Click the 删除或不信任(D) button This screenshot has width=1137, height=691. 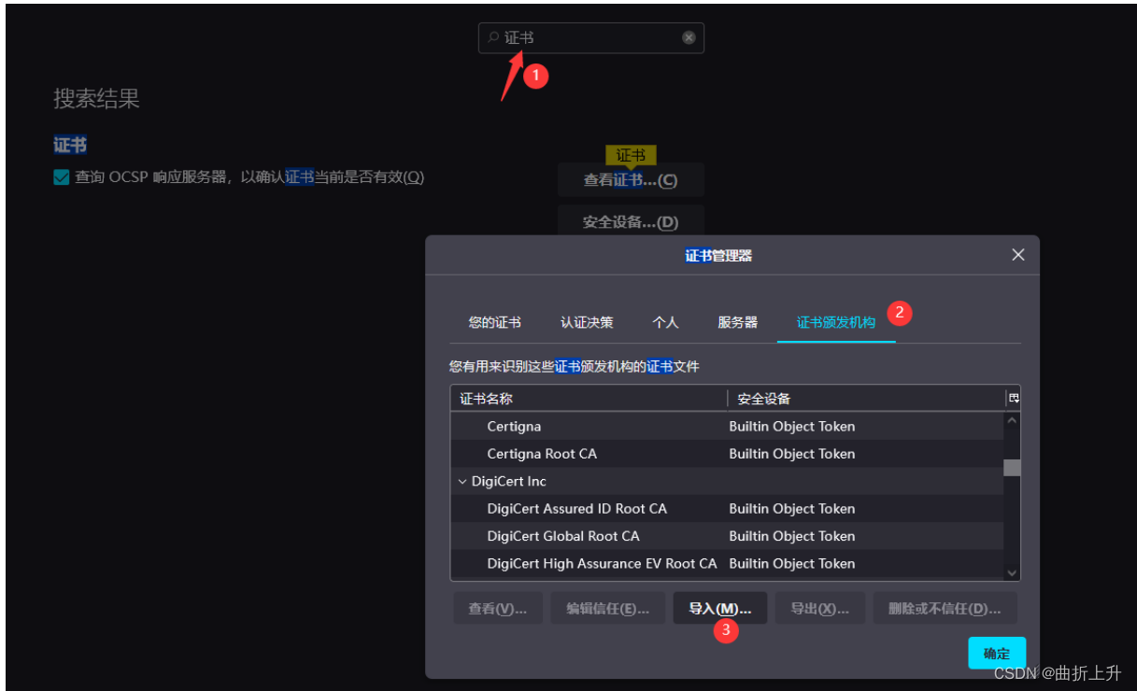[945, 609]
